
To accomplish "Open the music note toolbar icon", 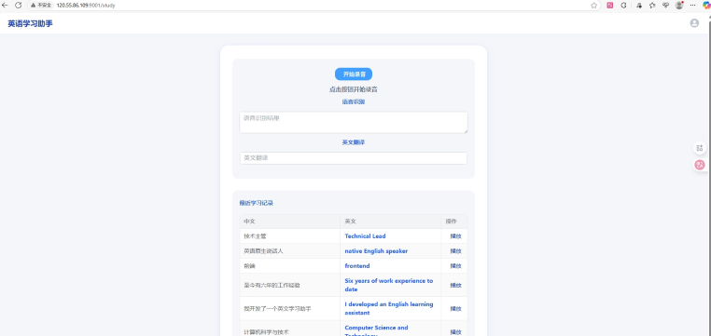I will (639, 6).
